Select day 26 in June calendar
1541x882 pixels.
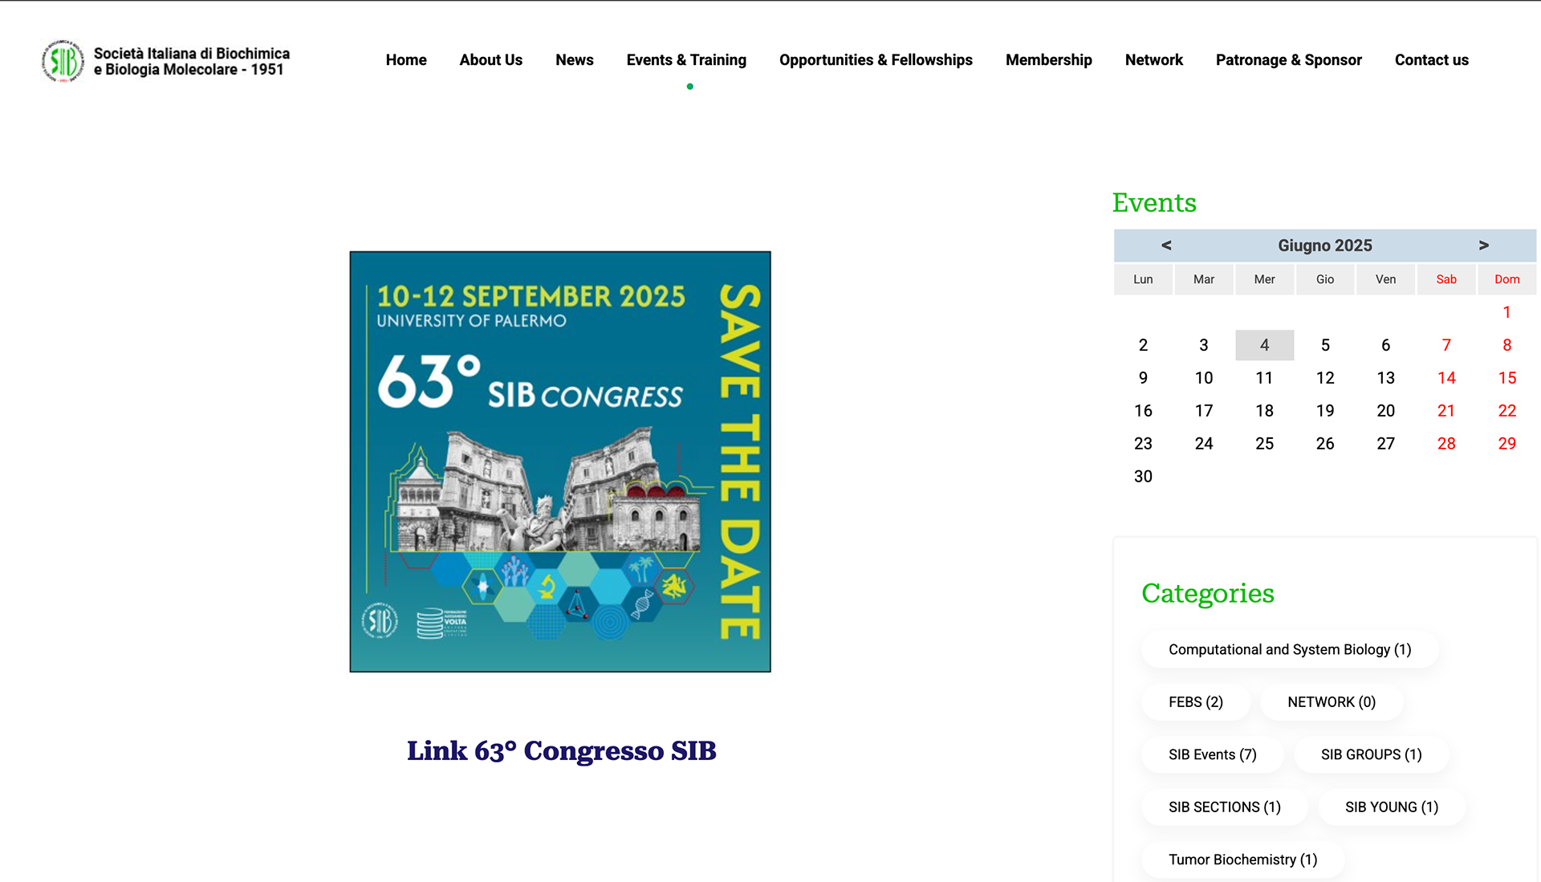1325,444
